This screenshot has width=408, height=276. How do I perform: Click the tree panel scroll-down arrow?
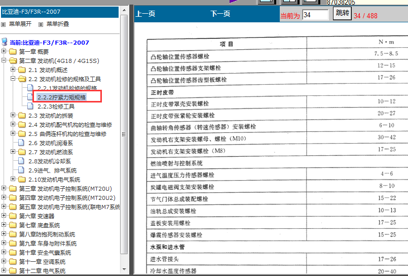click(124, 269)
